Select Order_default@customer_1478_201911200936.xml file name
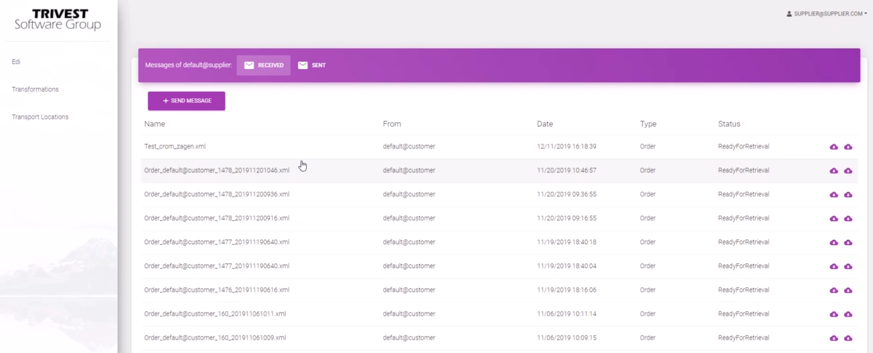The image size is (873, 353). (217, 194)
